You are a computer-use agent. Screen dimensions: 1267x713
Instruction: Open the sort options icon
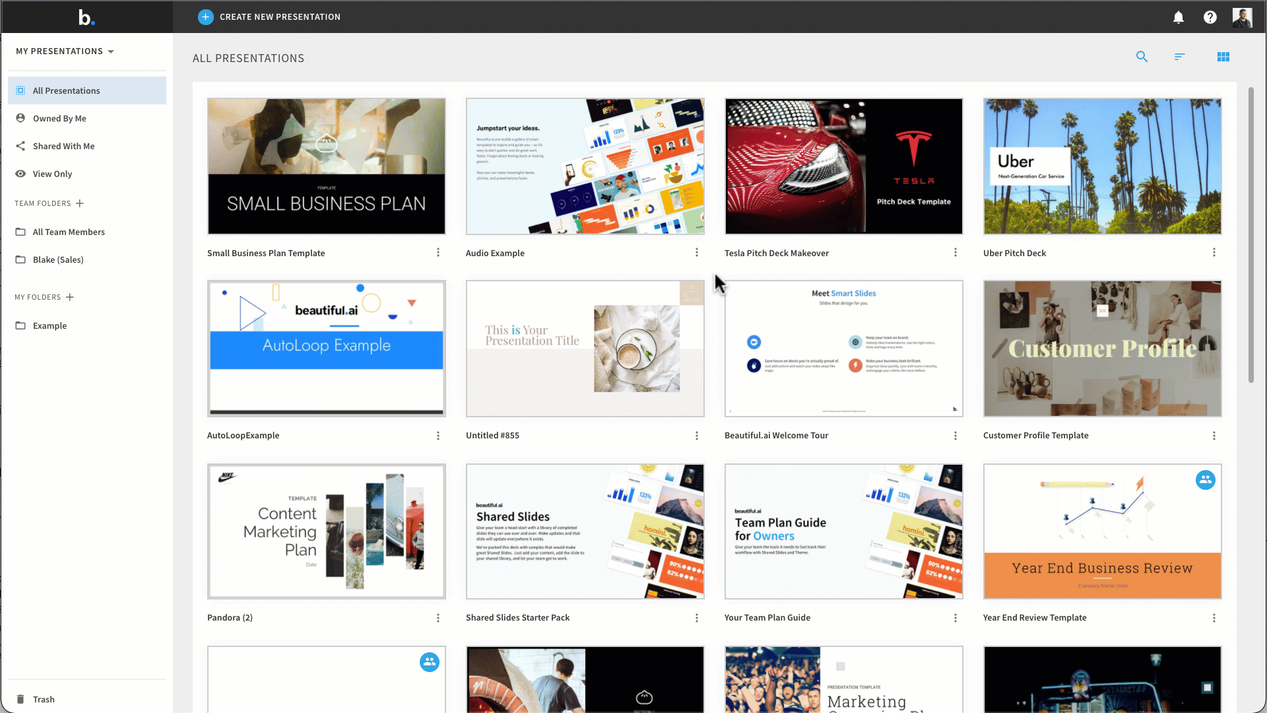[1180, 57]
